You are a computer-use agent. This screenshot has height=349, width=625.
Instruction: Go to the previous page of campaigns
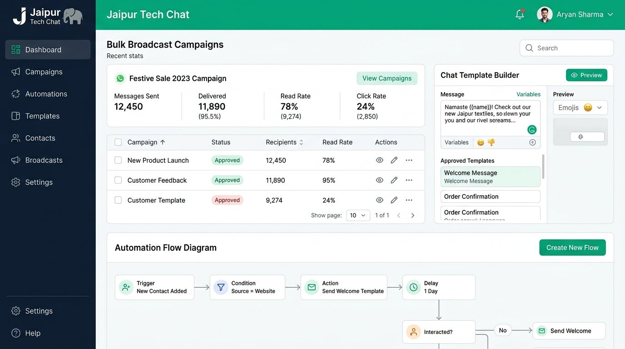399,215
